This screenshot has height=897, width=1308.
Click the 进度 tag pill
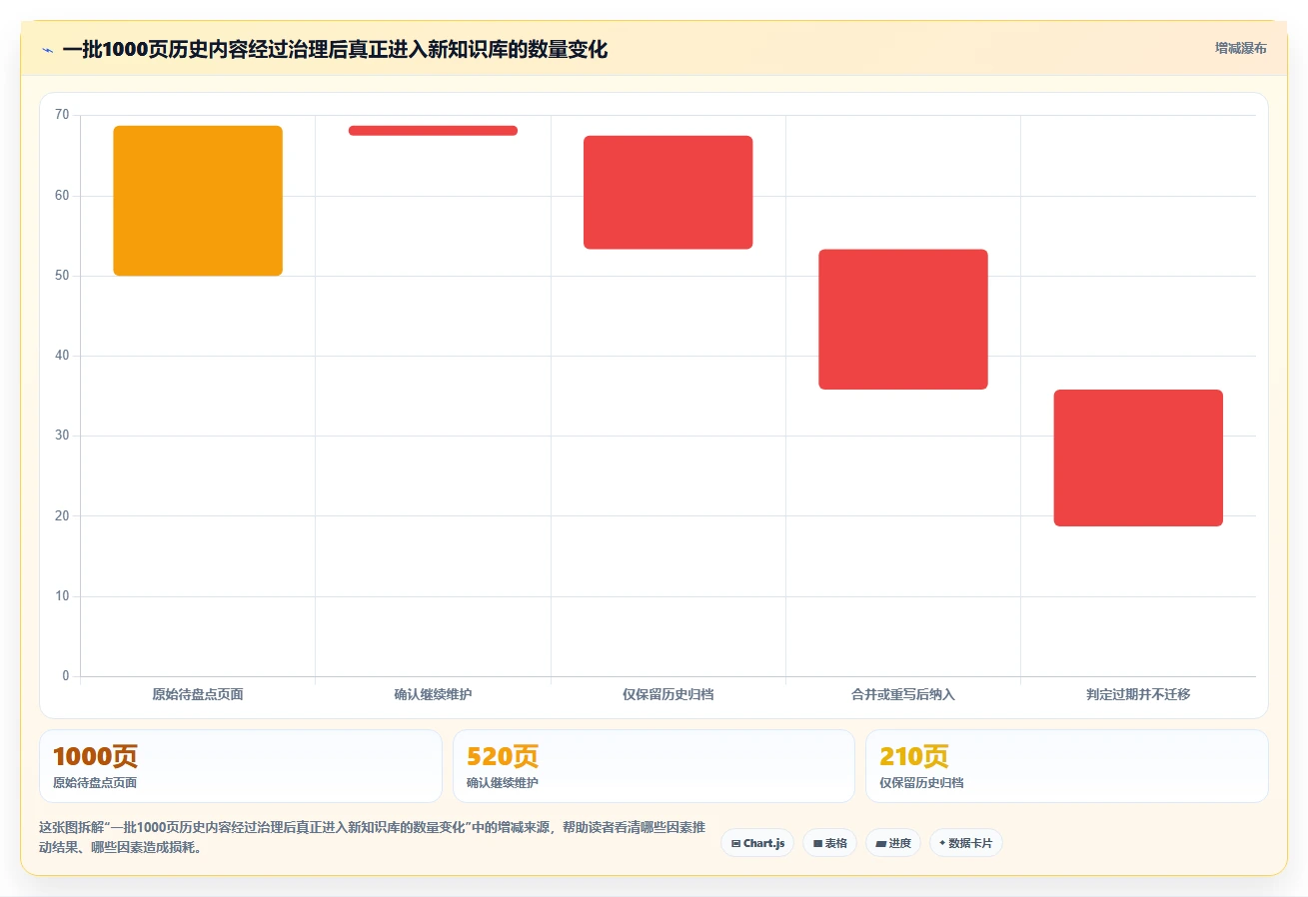(893, 843)
